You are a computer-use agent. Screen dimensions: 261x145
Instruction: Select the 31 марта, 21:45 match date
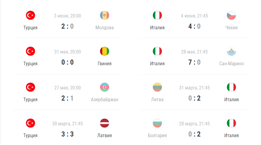tap(195, 88)
